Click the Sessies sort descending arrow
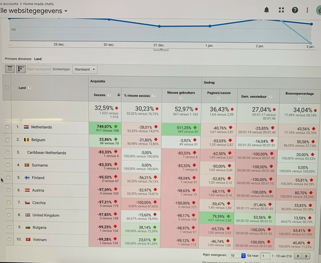The height and width of the screenshot is (263, 321). 118,95
